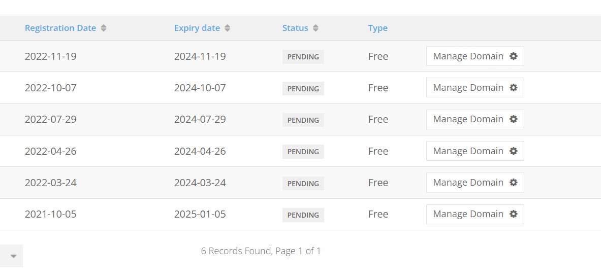Viewport: 601px width, 279px height.
Task: Click '6 Records Found, Page 1 of 1' text
Action: [261, 251]
